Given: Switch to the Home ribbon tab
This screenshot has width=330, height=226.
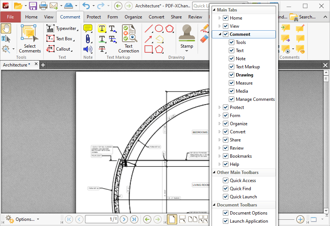Looking at the screenshot, I should pos(32,17).
